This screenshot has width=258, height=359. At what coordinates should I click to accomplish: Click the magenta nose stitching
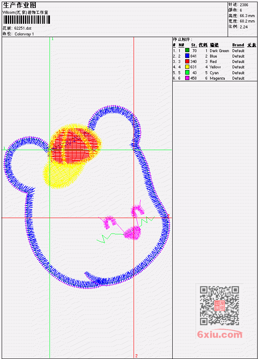[x=132, y=233]
